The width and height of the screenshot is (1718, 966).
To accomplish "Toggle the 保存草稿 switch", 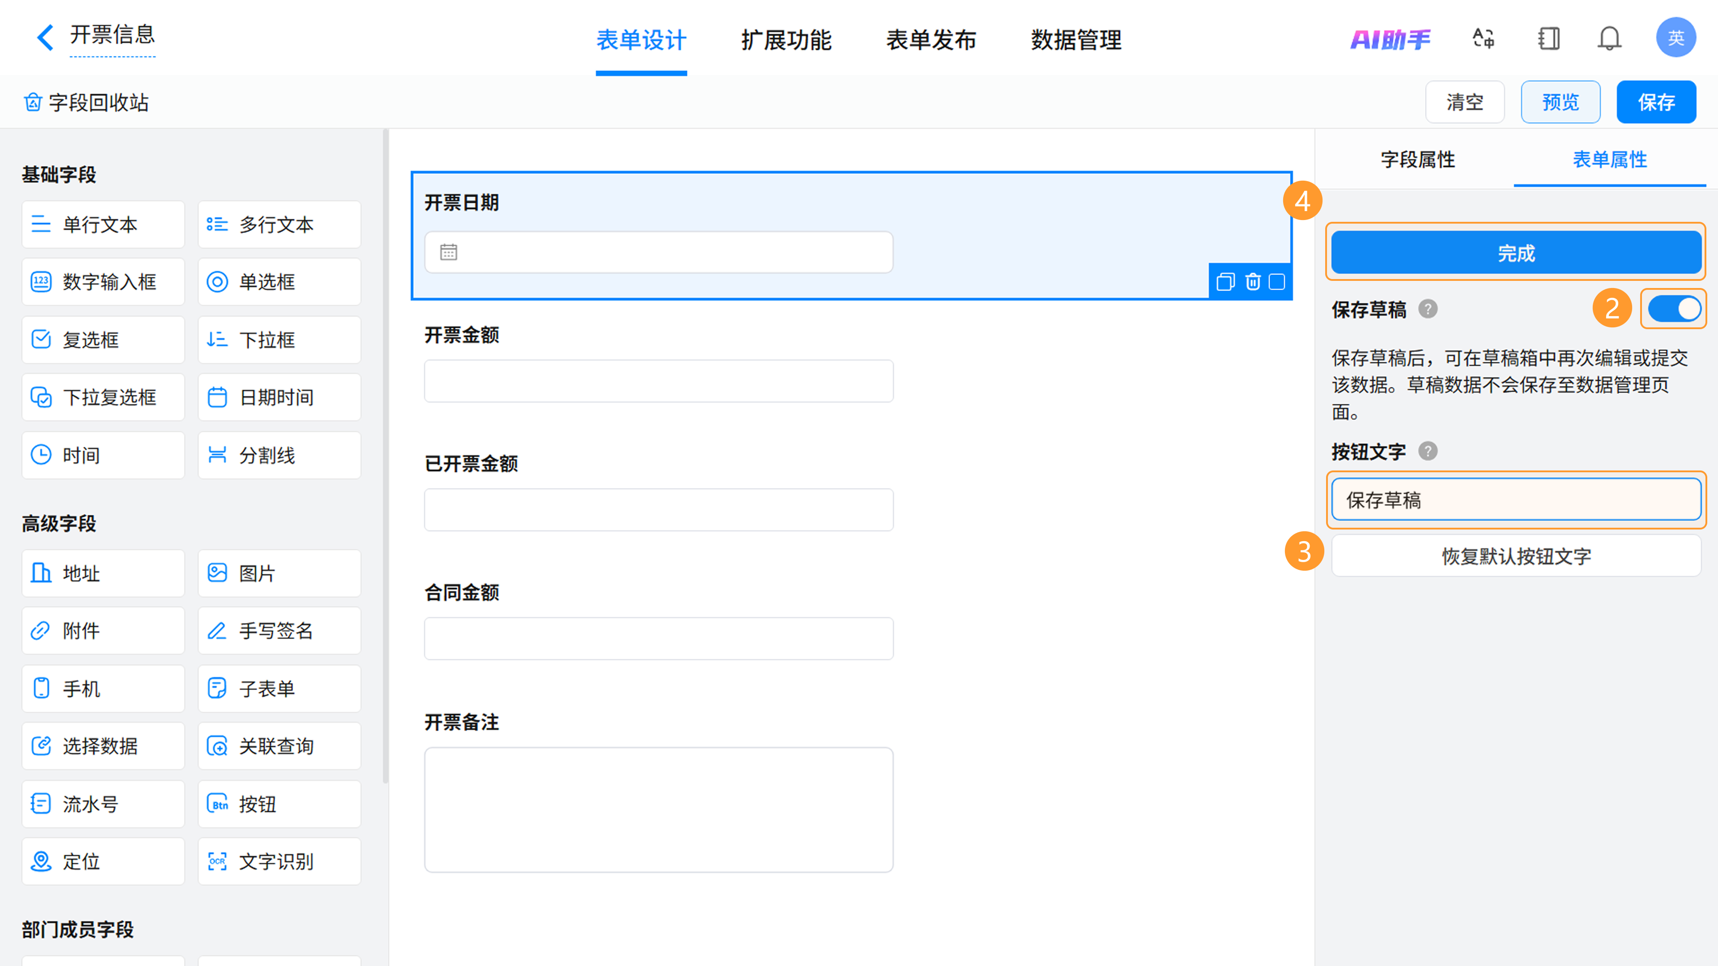I will click(1674, 309).
